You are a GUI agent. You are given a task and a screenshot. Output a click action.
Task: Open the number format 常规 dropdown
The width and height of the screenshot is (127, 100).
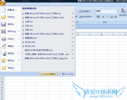(116, 11)
